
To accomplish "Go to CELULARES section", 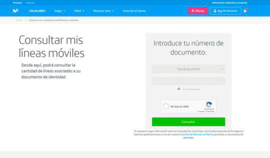I will point(37,11).
